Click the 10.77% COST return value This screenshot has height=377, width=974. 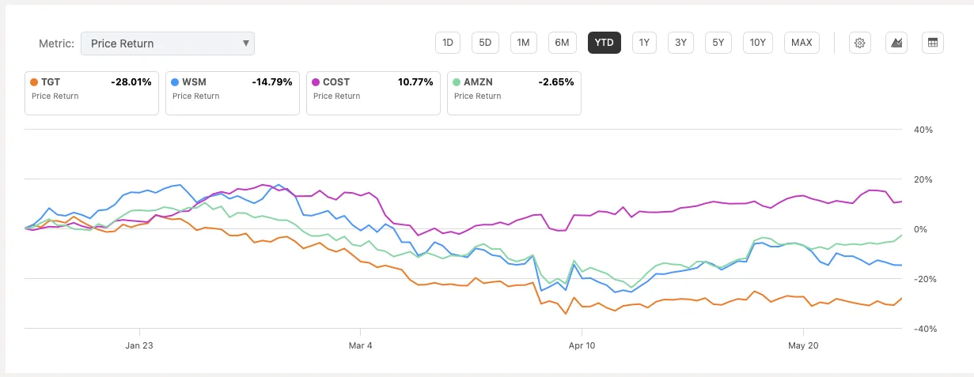point(415,82)
